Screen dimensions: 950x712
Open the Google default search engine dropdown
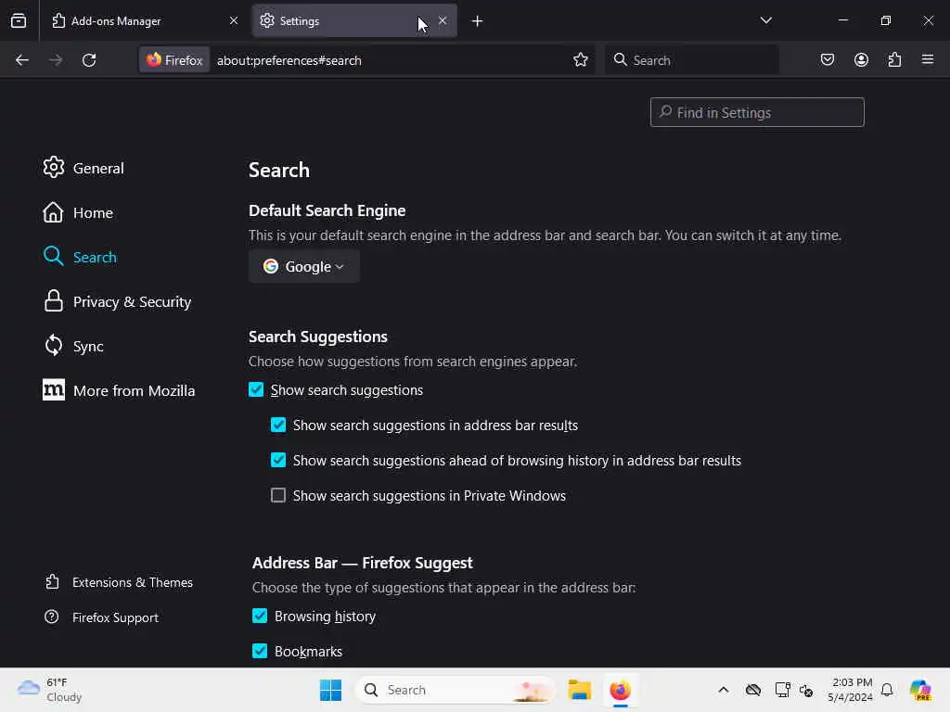304,266
